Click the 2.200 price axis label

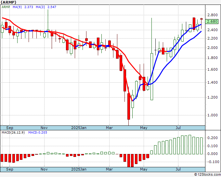213,38
